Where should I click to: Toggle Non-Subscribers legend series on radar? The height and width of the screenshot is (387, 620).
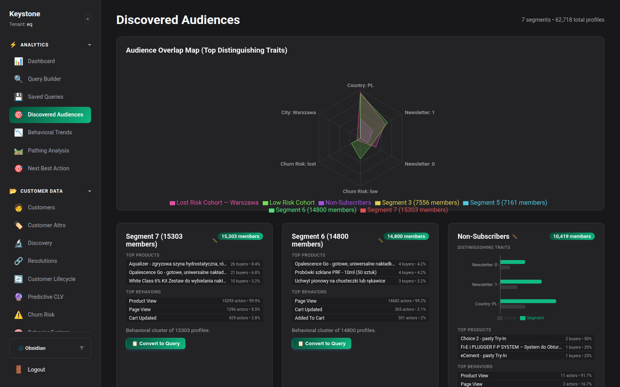click(345, 203)
